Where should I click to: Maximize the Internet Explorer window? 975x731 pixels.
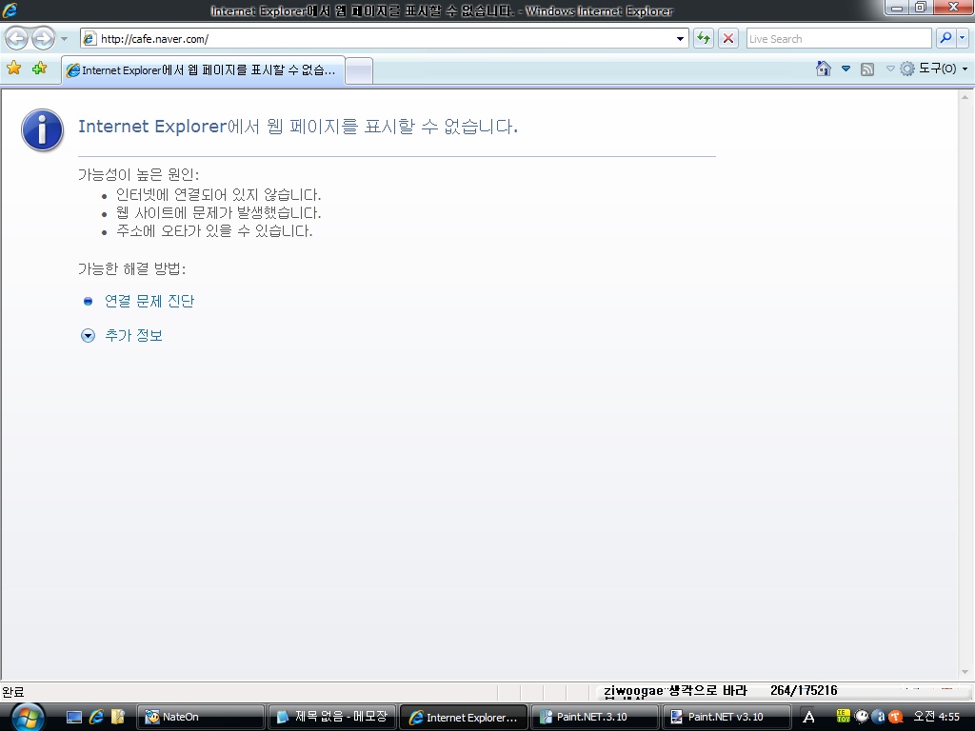click(921, 8)
